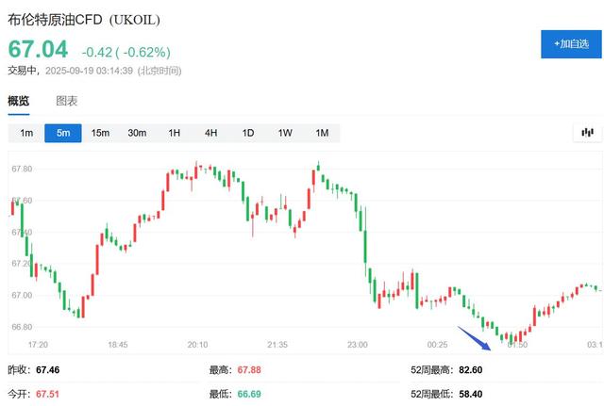604x406 pixels.
Task: Choose the 4H interval
Action: point(211,133)
